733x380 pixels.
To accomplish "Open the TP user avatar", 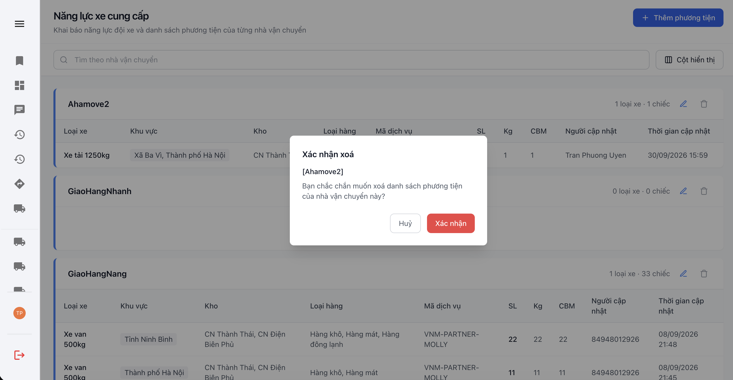I will [x=19, y=313].
